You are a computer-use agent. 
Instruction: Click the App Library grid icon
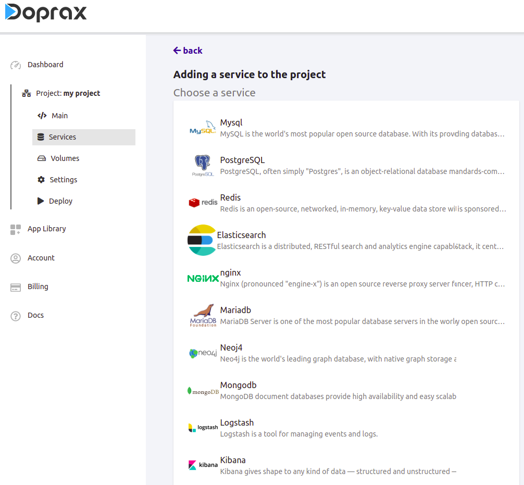(x=16, y=229)
